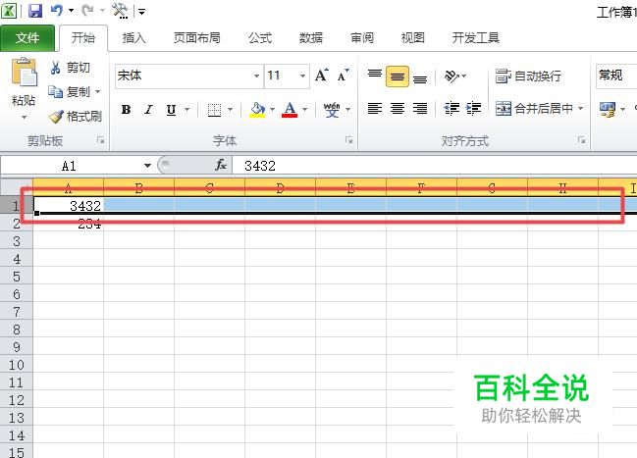Click the Save icon in quick access toolbar
637x458 pixels.
point(35,11)
